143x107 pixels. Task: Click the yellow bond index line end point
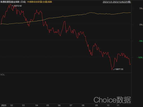(x=131, y=13)
